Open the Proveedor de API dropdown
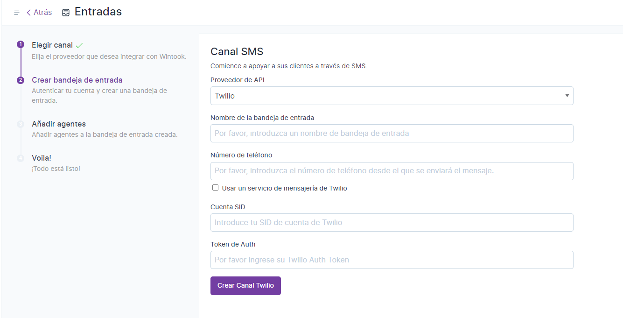 [392, 96]
